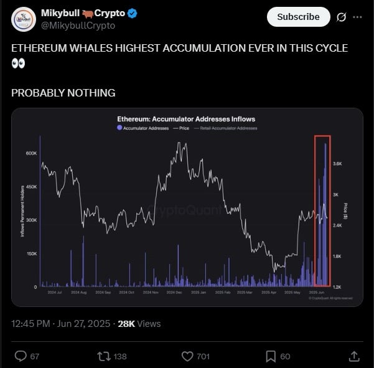This screenshot has width=374, height=368.
Task: Click the 28K Views counter
Action: [139, 324]
